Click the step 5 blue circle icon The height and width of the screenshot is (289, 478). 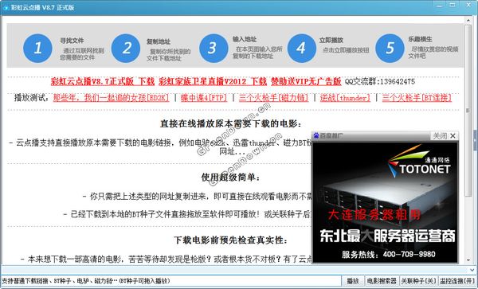390,48
